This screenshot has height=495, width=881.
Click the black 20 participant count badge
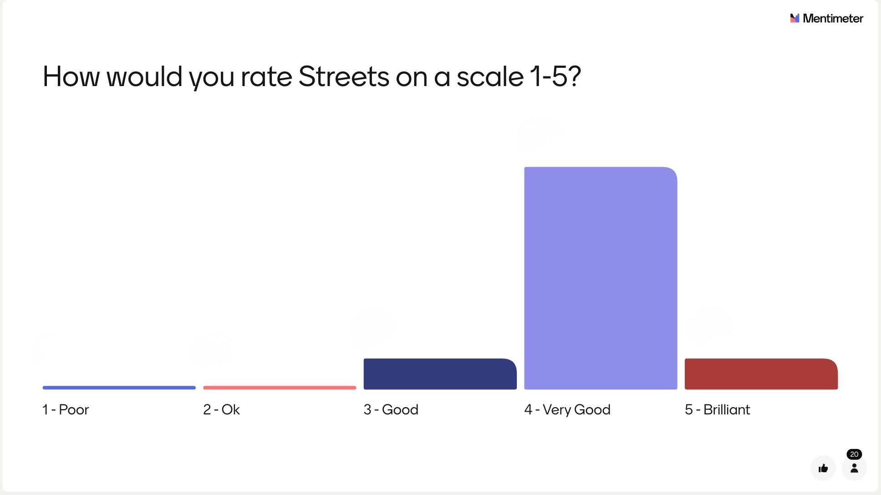pos(854,454)
